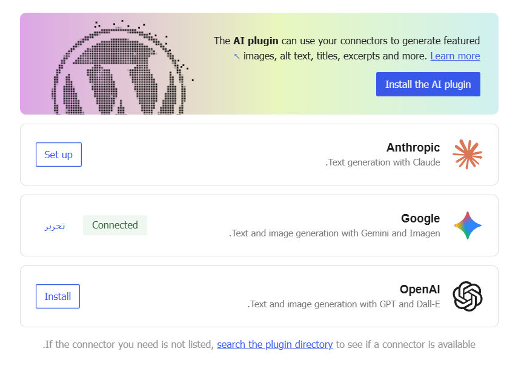Image resolution: width=524 pixels, height=377 pixels.
Task: Click the Anthropic starburst logo
Action: (467, 154)
